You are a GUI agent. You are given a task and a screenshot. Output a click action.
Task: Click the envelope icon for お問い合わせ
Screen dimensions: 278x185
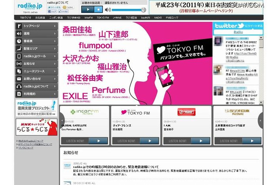(x=19, y=79)
